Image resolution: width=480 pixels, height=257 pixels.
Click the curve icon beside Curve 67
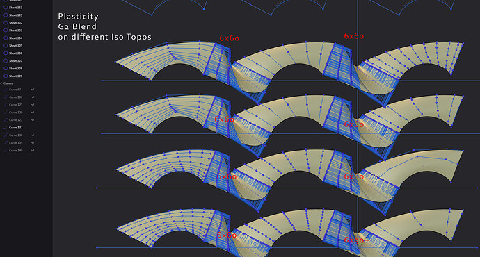[6, 90]
